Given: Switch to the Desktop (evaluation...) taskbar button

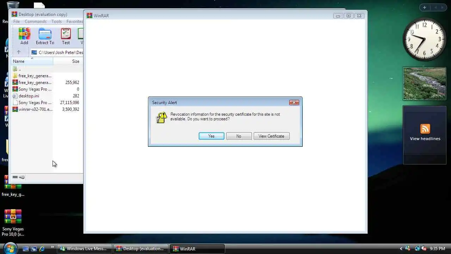Looking at the screenshot, I should 141,249.
